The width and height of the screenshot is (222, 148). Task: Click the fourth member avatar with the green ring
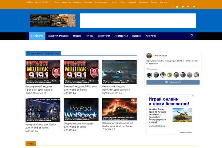point(169,75)
